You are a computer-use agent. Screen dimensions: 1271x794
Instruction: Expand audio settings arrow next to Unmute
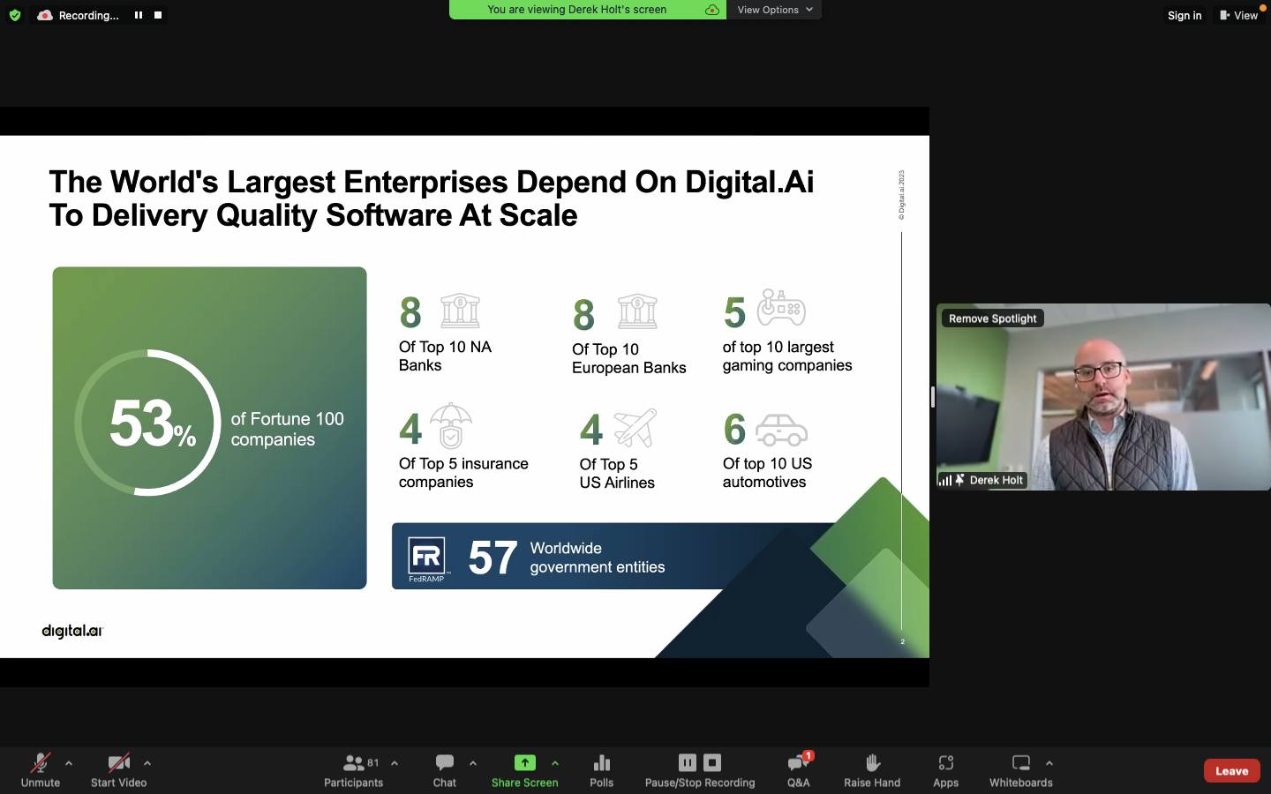[x=69, y=763]
